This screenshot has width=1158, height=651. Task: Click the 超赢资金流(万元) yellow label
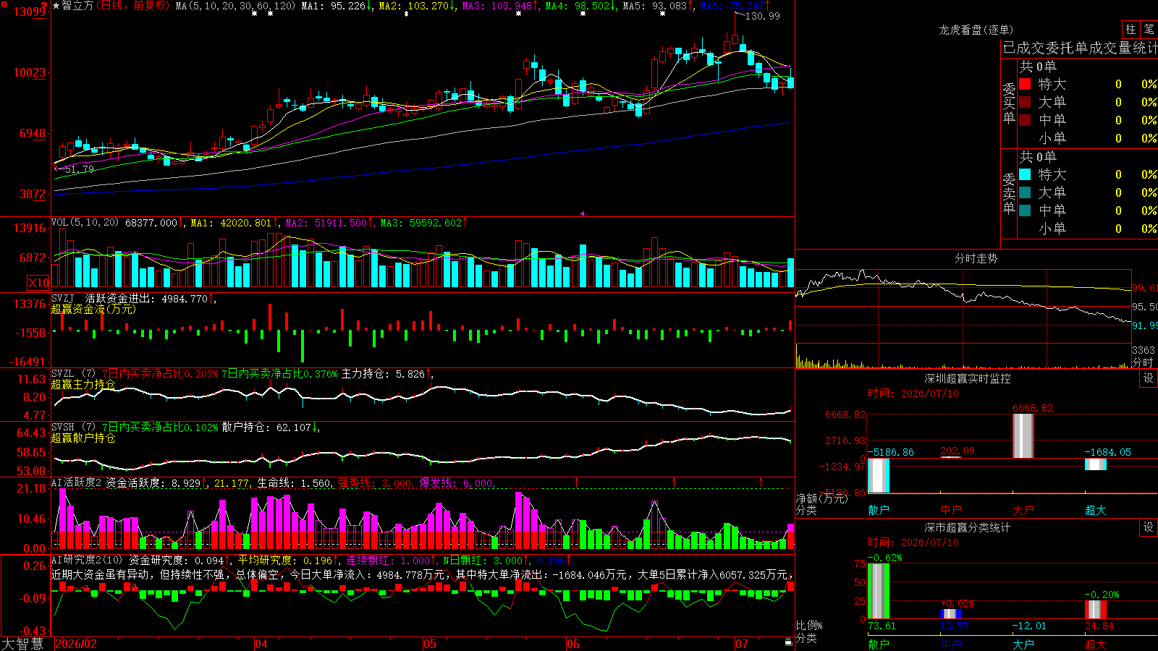point(93,309)
